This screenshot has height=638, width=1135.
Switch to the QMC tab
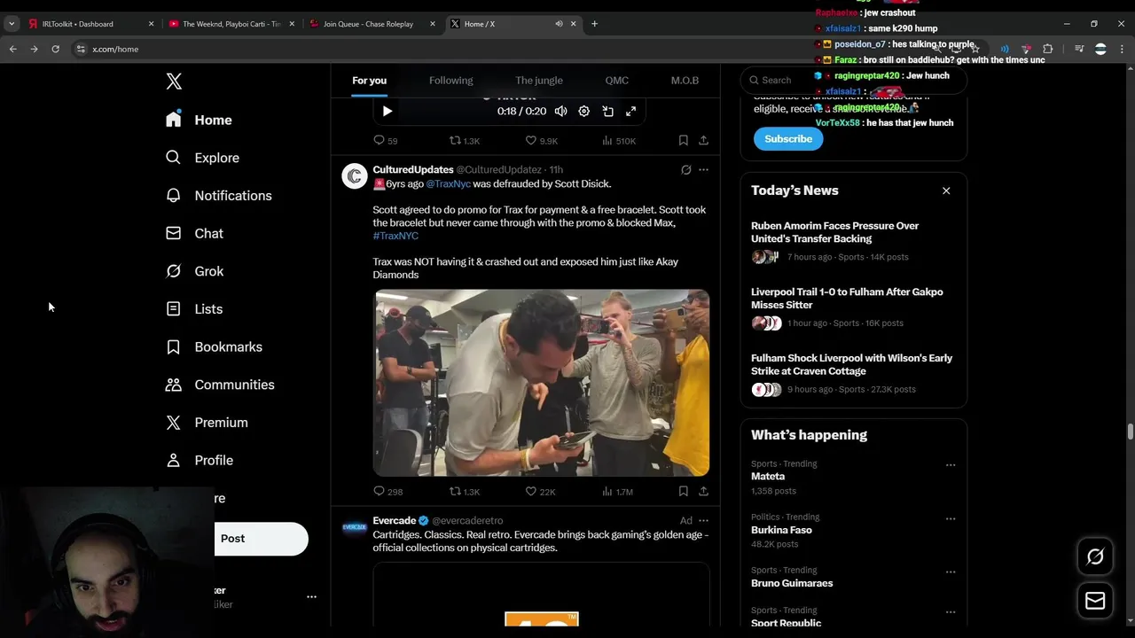(617, 81)
